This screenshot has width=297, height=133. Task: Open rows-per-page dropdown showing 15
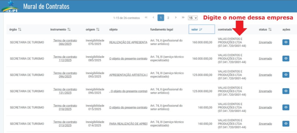(x=193, y=18)
